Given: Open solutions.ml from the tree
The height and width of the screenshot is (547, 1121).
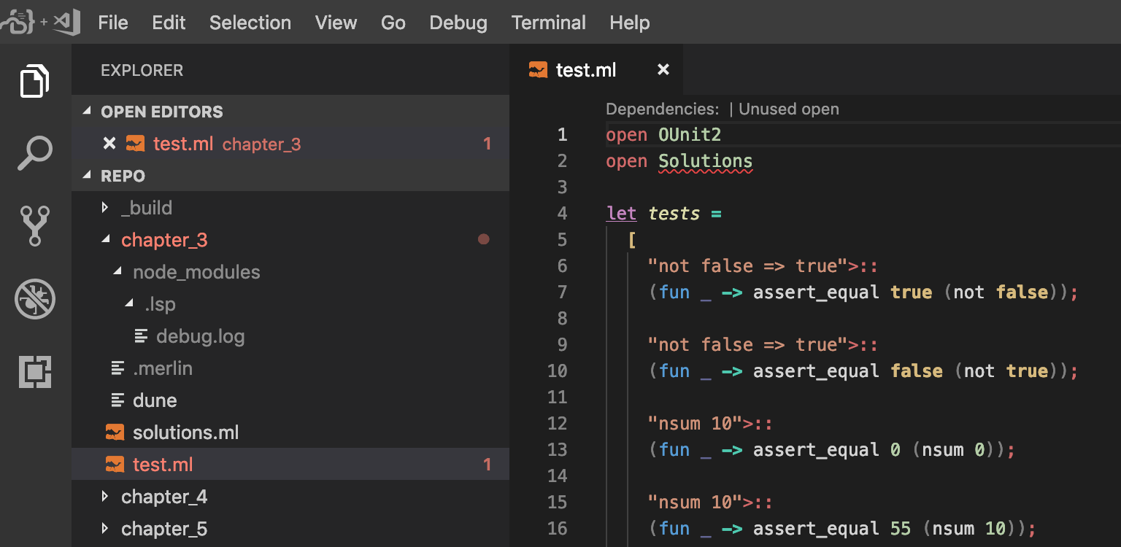Looking at the screenshot, I should pos(290,432).
